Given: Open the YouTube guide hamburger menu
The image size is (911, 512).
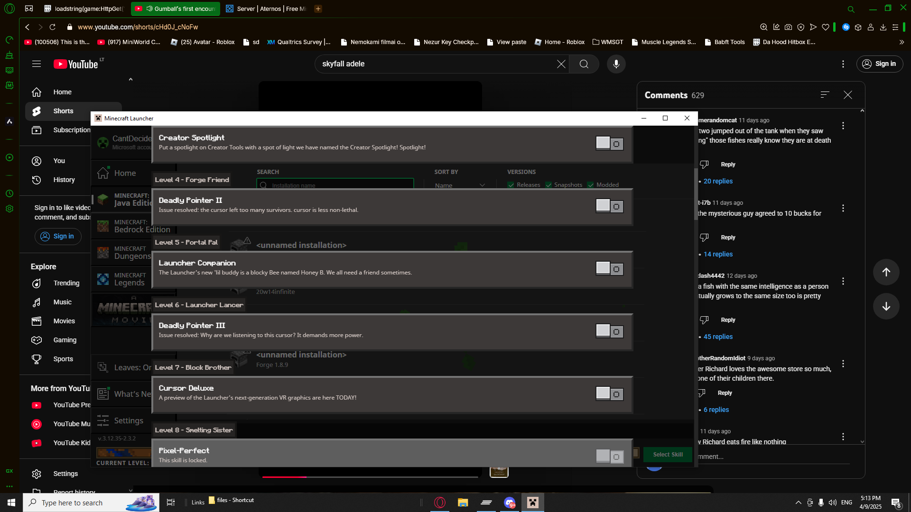Looking at the screenshot, I should pyautogui.click(x=37, y=64).
